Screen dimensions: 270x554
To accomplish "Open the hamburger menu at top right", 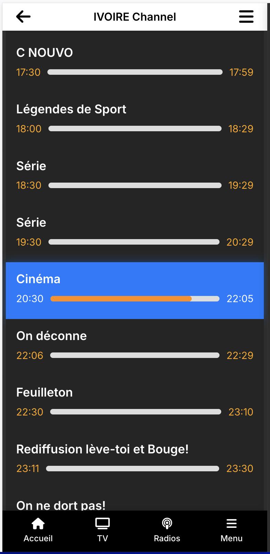I will (246, 16).
